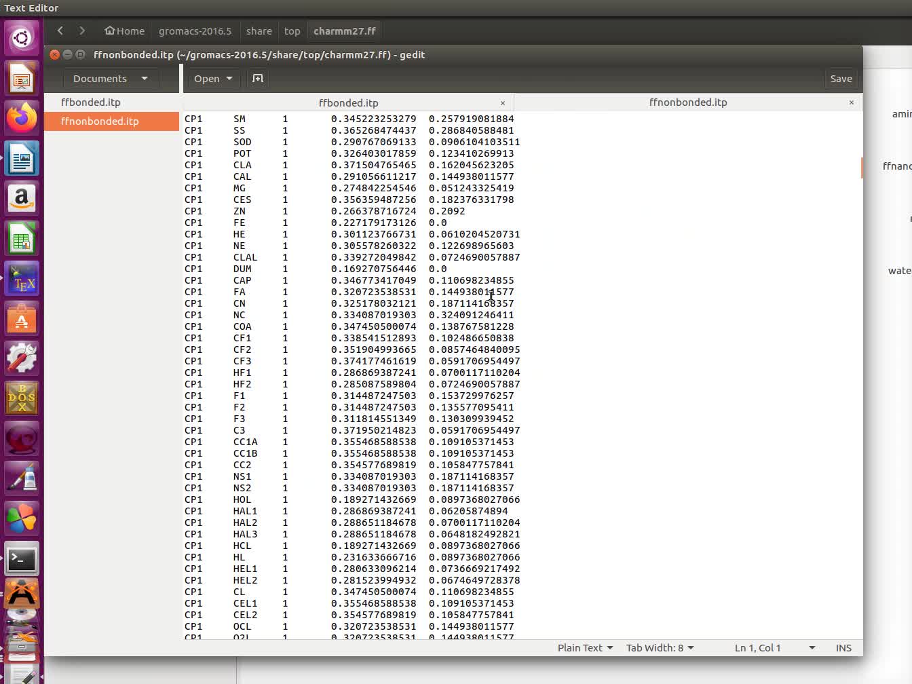Go to share folder in path bar

(259, 31)
